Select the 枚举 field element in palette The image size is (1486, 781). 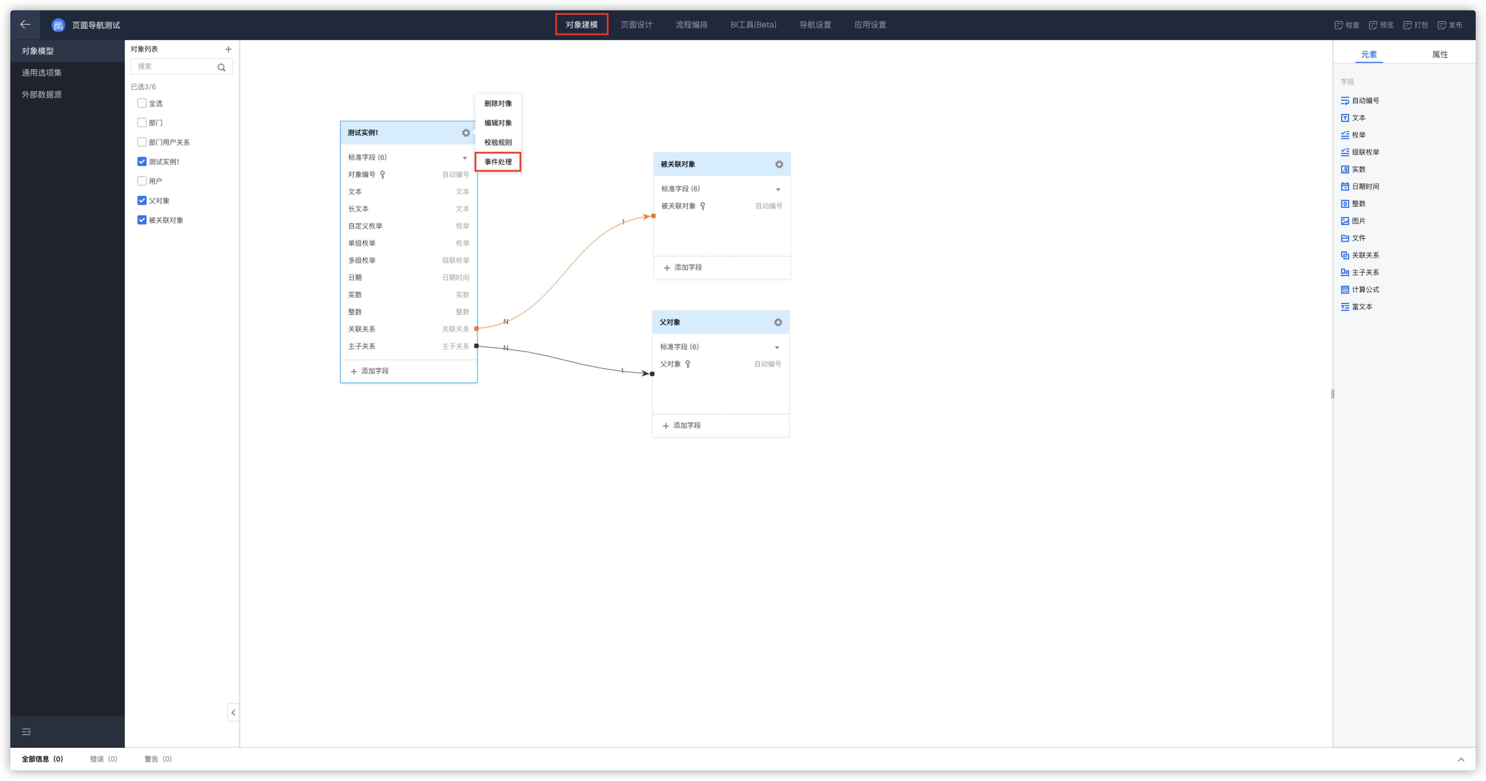pyautogui.click(x=1353, y=135)
